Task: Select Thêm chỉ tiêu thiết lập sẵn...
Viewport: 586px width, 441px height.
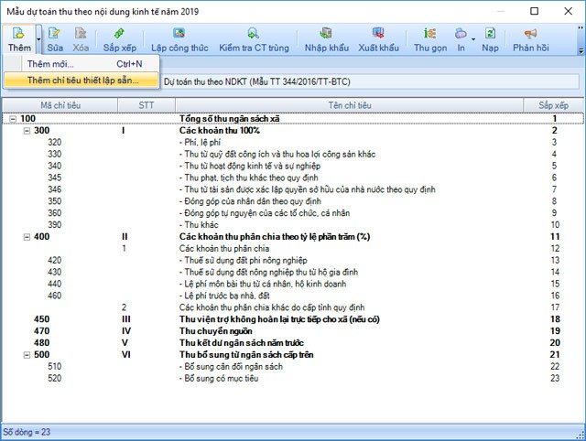Action: click(82, 80)
